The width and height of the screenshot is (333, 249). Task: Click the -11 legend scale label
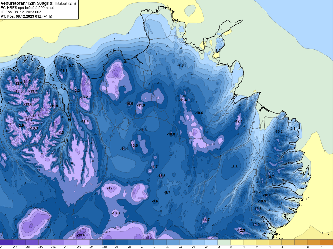coord(92,247)
